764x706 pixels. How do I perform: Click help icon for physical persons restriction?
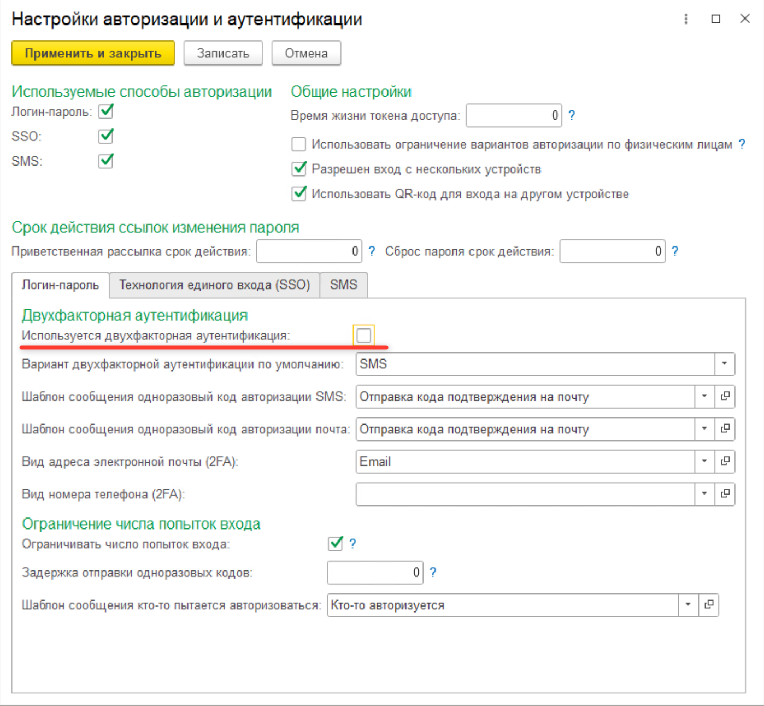[x=742, y=144]
